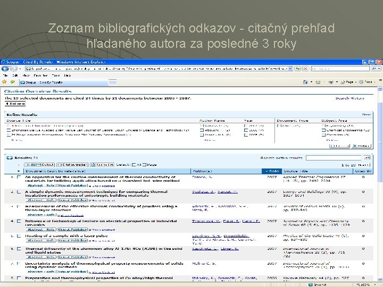Tick the Document Type Article checkbox
The height and width of the screenshot is (287, 383).
point(279,125)
